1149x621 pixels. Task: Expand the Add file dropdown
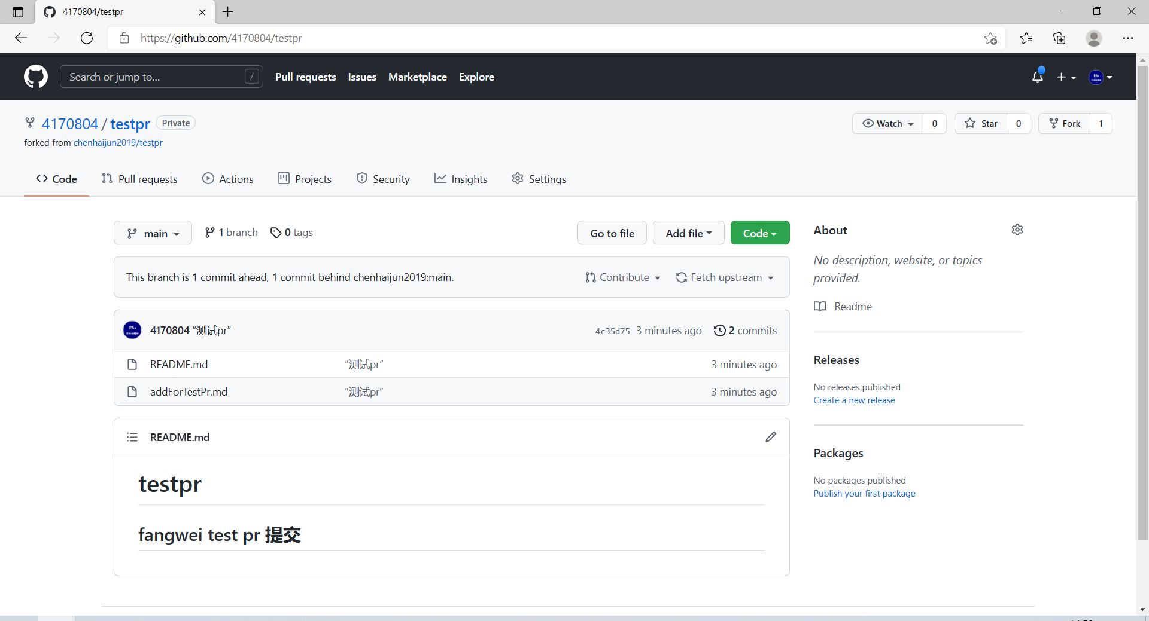pos(688,233)
